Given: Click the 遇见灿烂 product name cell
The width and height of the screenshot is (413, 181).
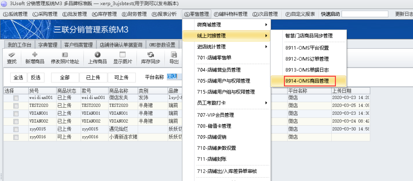Looking at the screenshot, I should pos(123,129).
